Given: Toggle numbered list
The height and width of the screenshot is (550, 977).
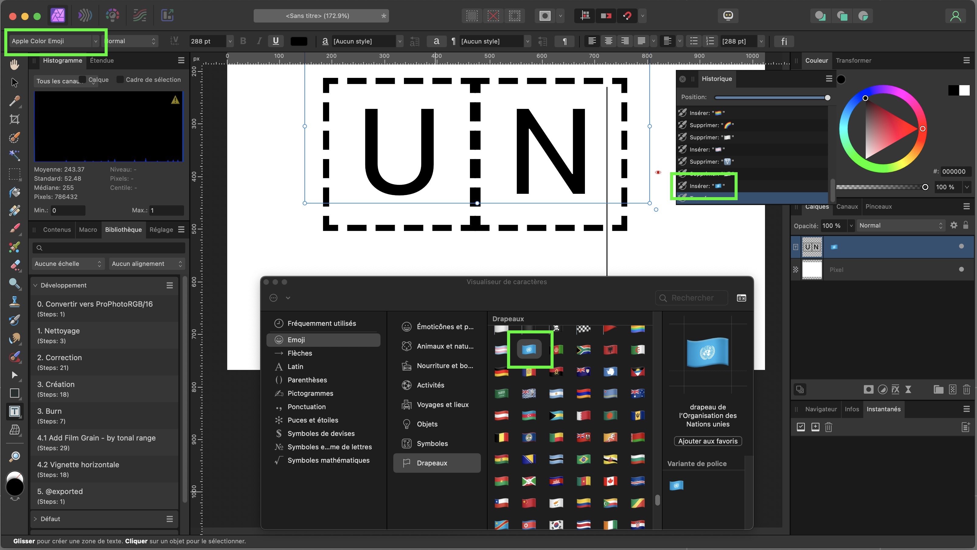Looking at the screenshot, I should pos(710,41).
